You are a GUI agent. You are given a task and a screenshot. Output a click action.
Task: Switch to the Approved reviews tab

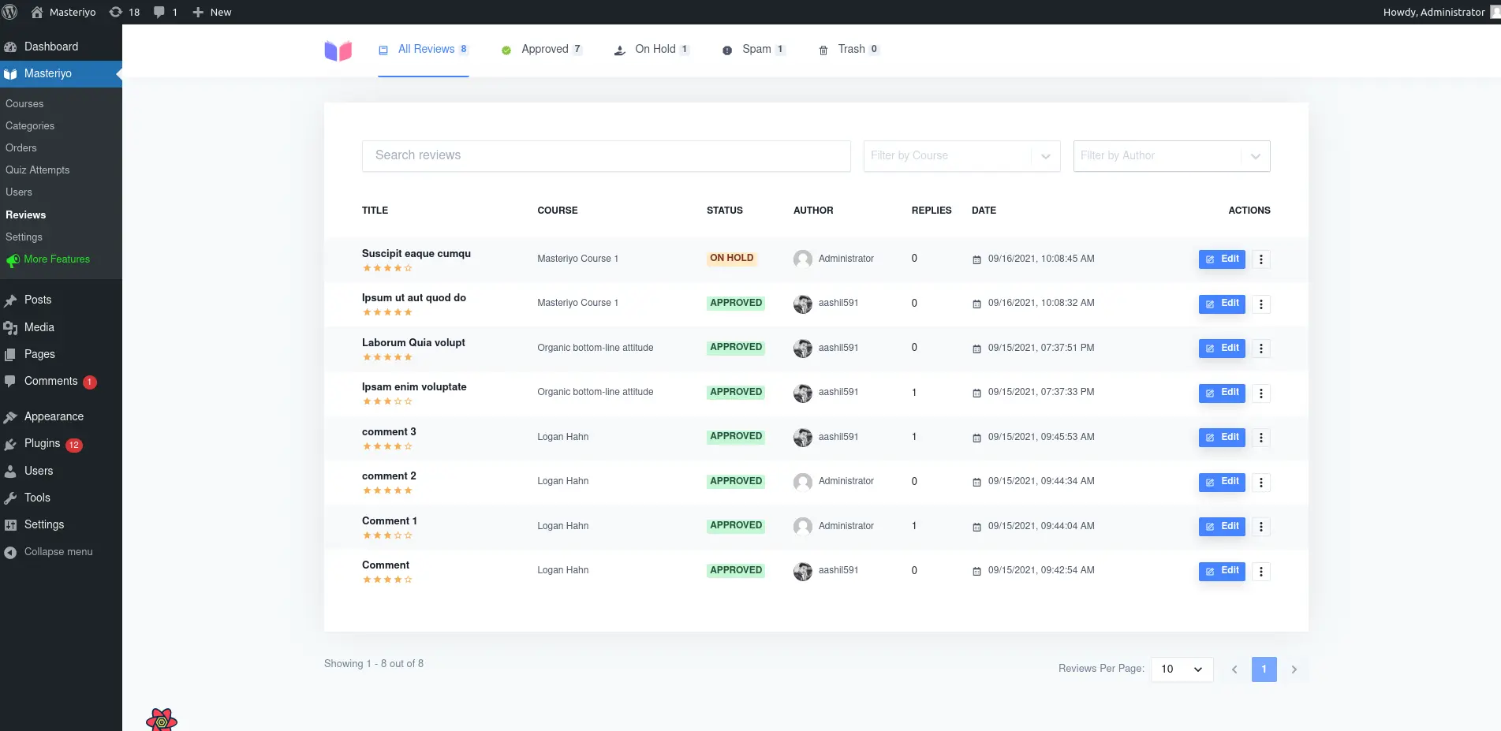click(x=542, y=50)
